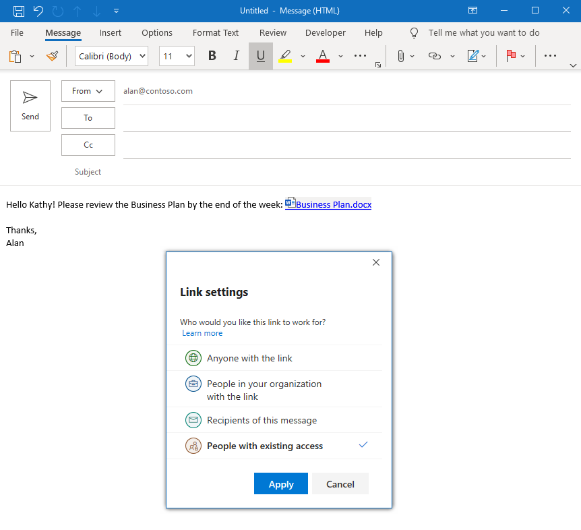Toggle Italic formatting
Screen dimensions: 581x530
(x=236, y=55)
